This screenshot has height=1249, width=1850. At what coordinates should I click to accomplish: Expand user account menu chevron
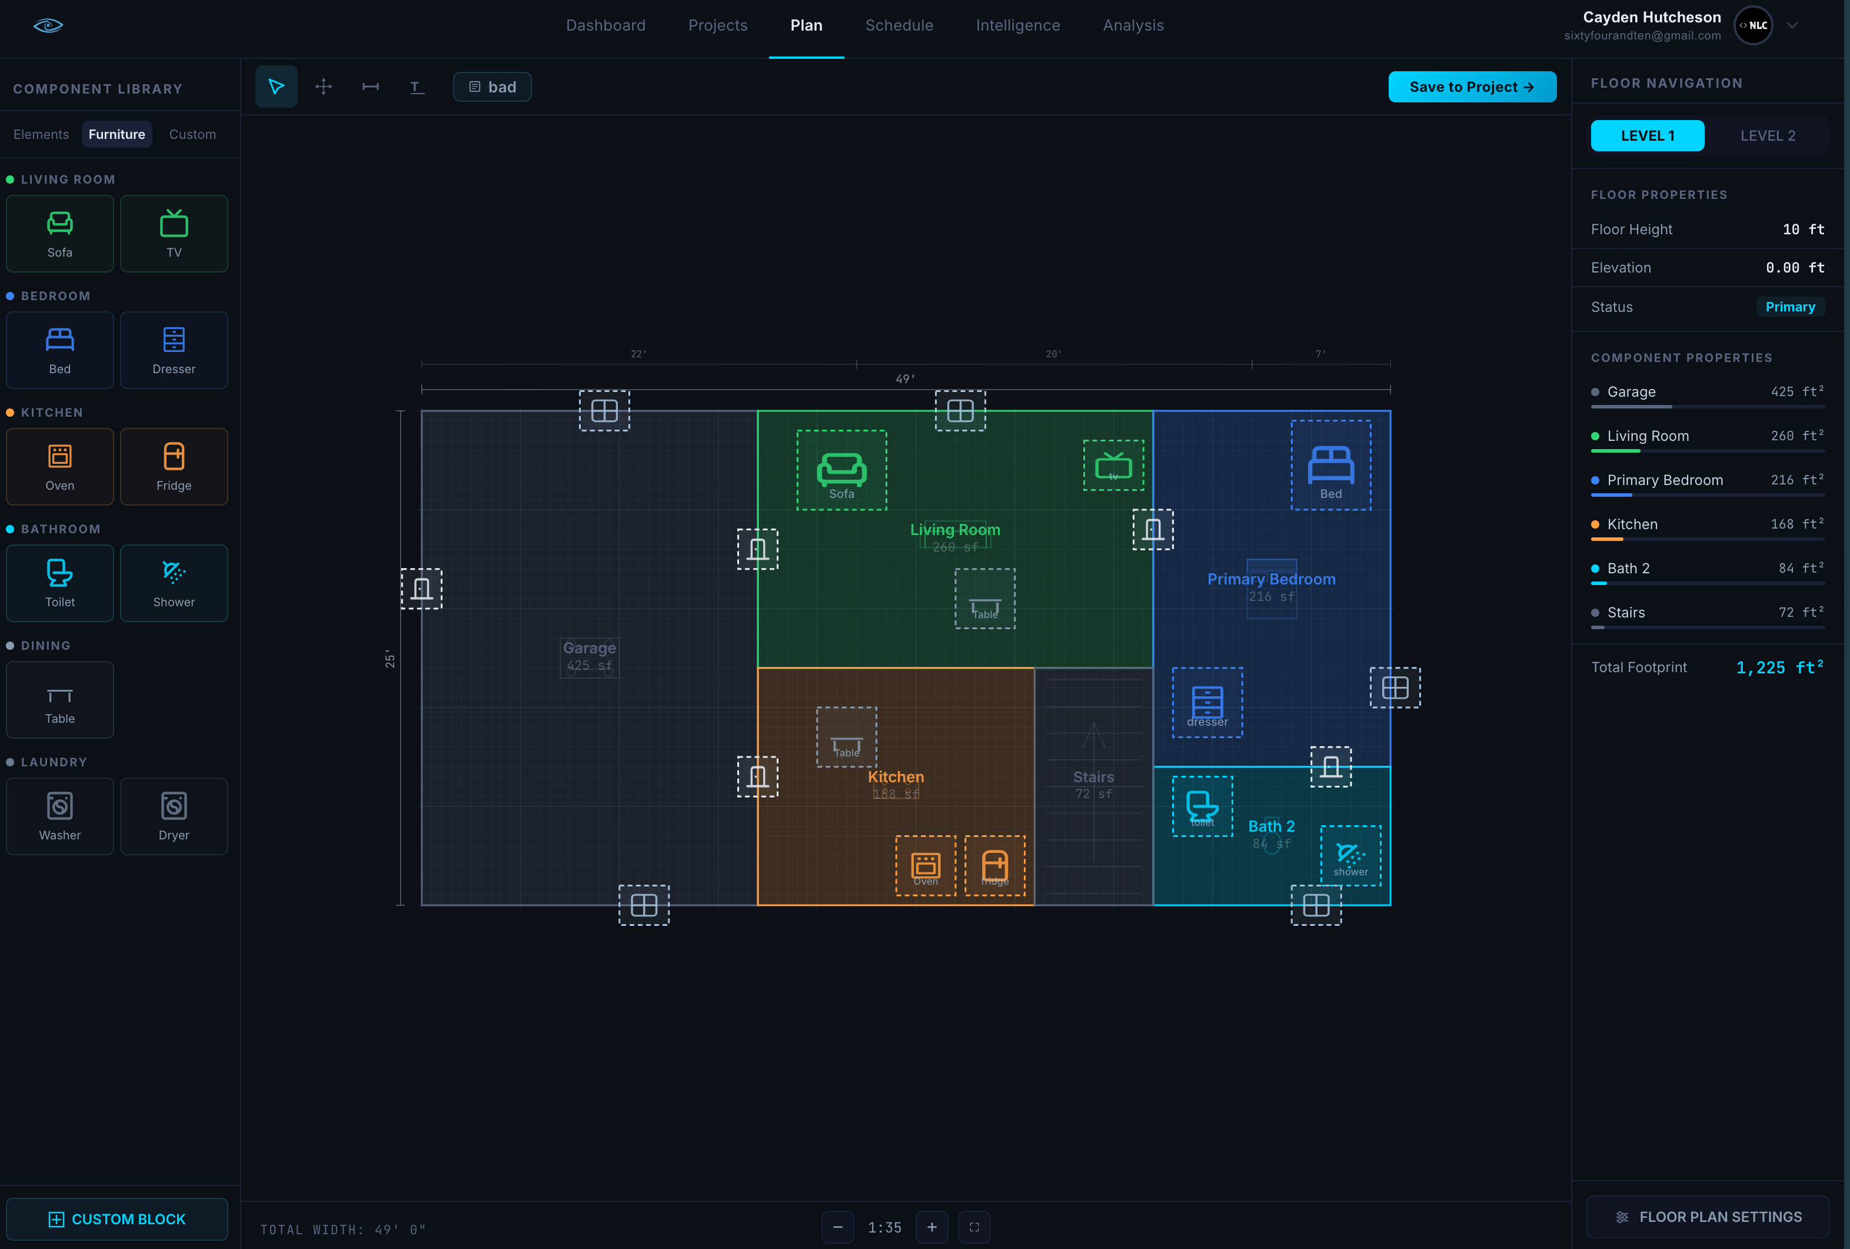point(1792,25)
